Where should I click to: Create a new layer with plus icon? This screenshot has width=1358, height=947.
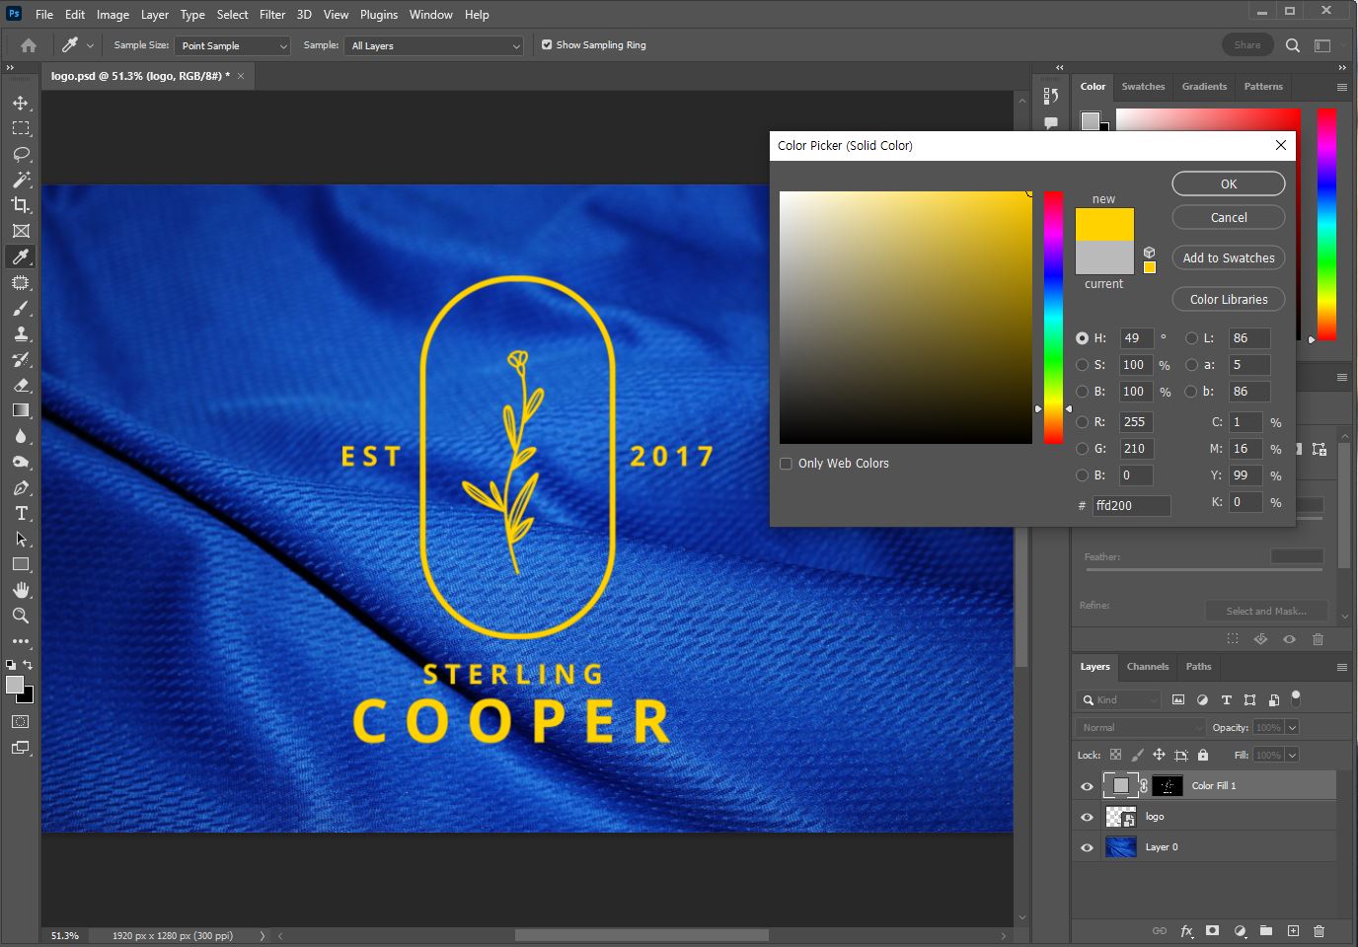(1293, 930)
